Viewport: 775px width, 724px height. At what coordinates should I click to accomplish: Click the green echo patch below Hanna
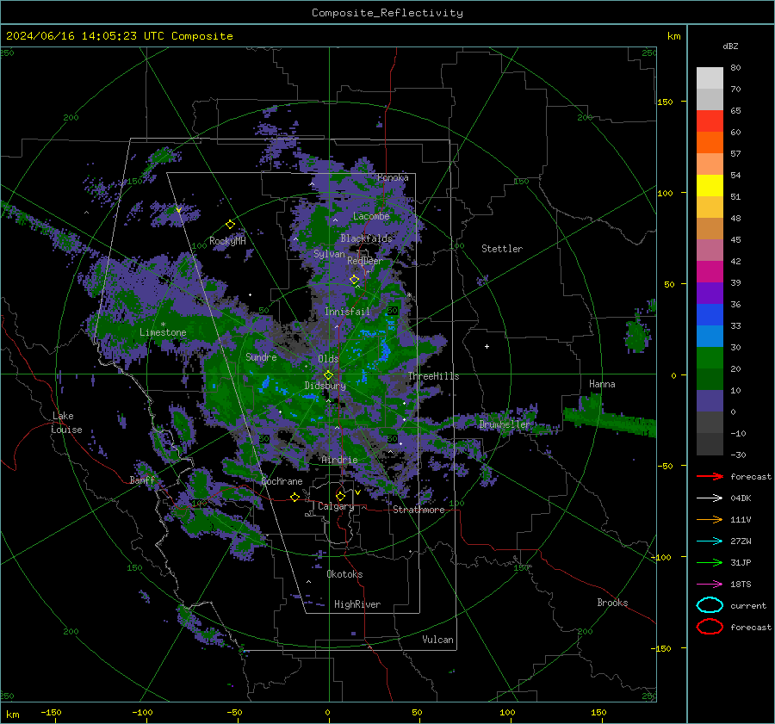tap(609, 417)
